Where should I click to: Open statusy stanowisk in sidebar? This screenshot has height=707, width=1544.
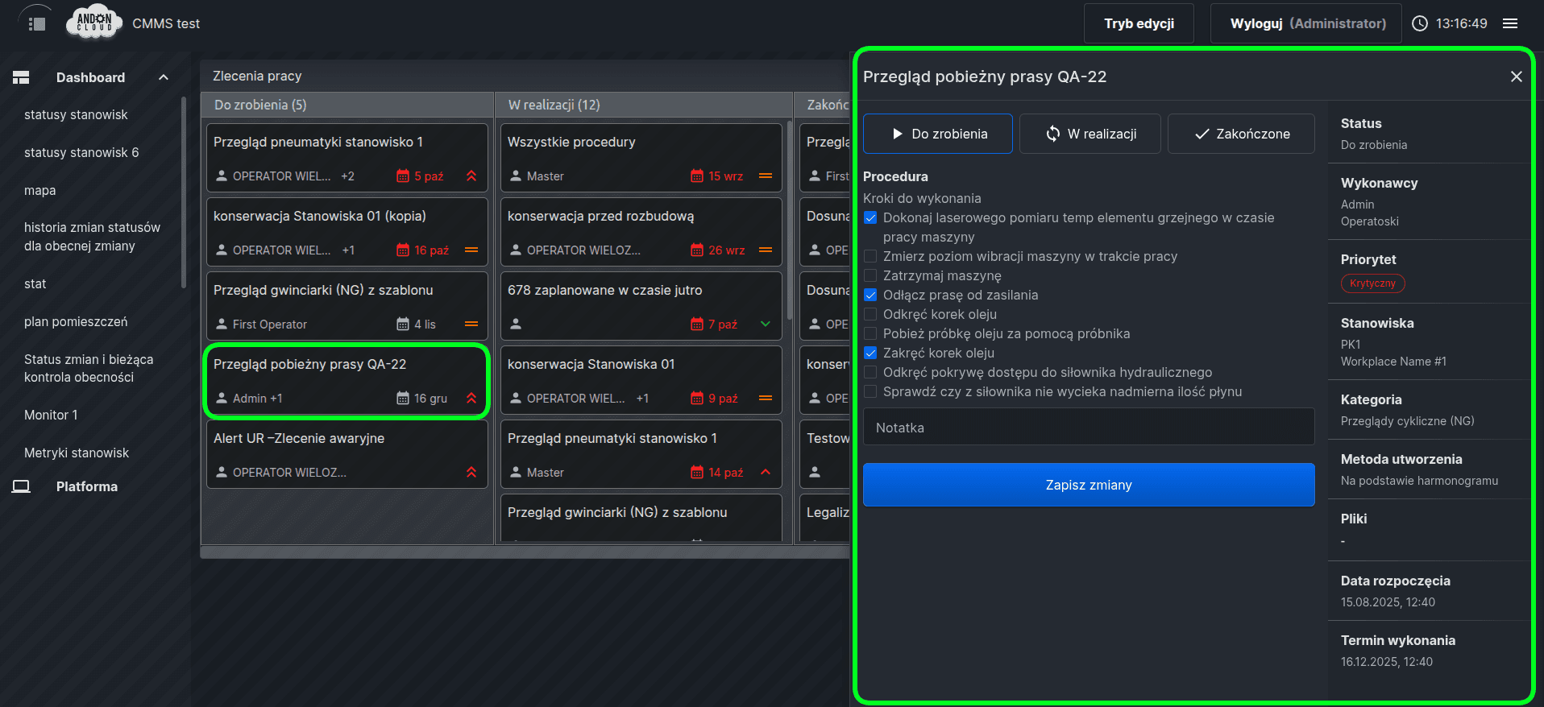tap(76, 115)
